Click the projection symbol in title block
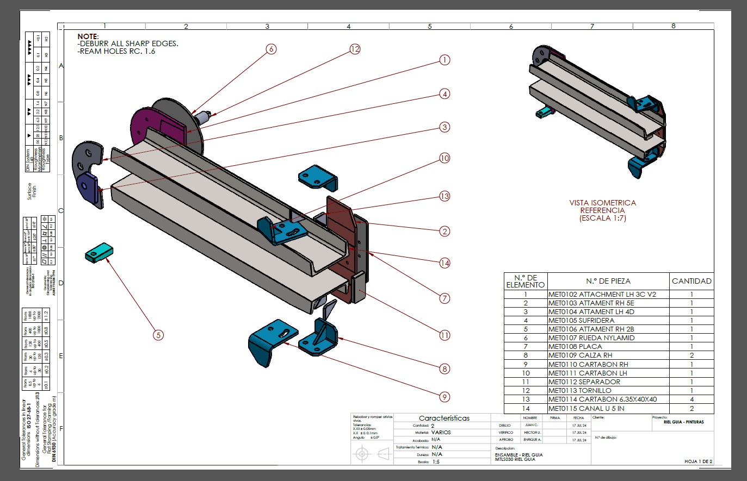Image resolution: width=747 pixels, height=481 pixels. 373,453
